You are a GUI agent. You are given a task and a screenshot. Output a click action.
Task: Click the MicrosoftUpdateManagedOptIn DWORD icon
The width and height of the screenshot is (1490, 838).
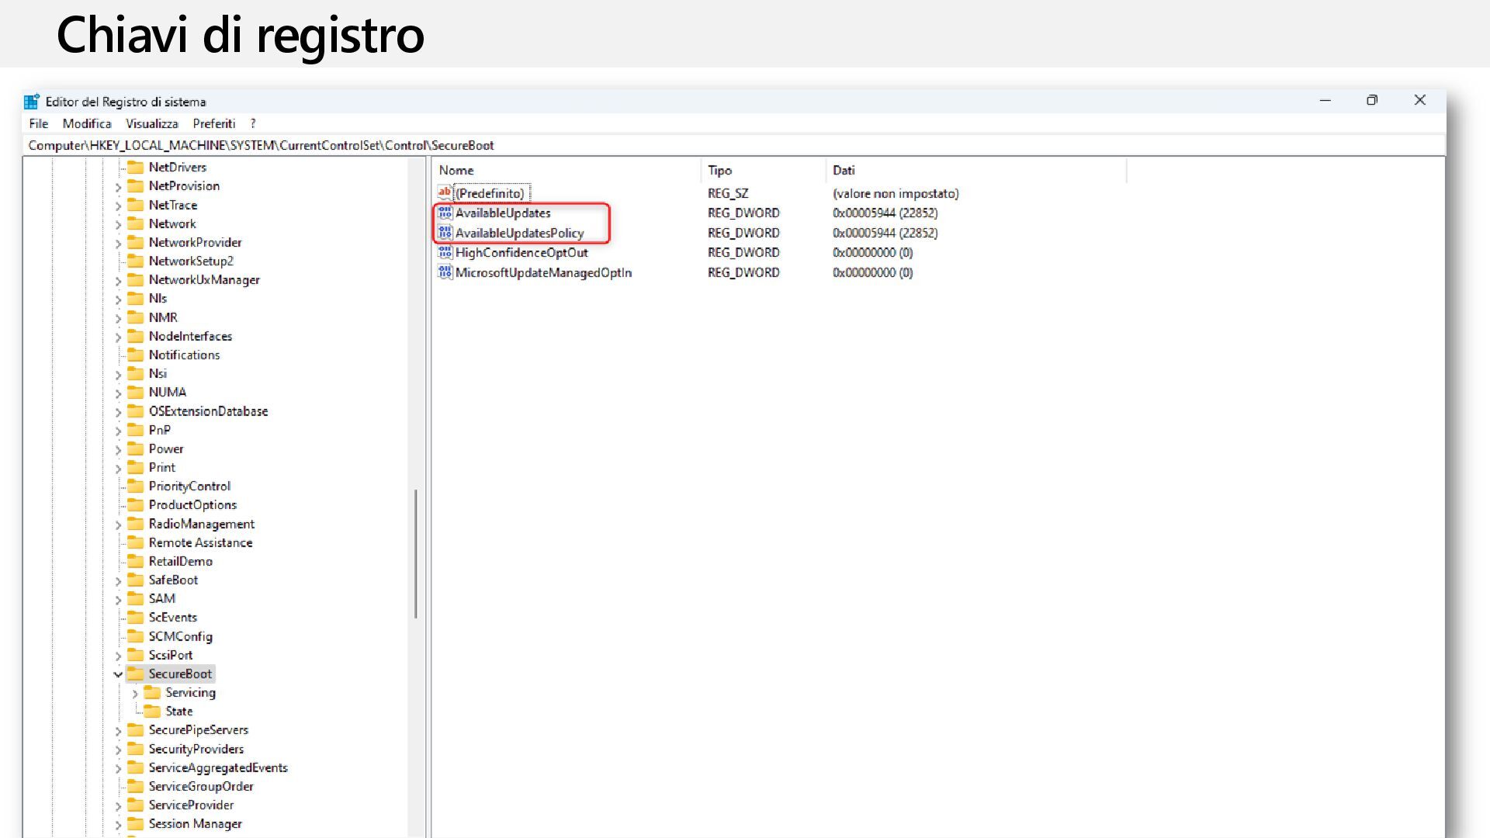[445, 272]
